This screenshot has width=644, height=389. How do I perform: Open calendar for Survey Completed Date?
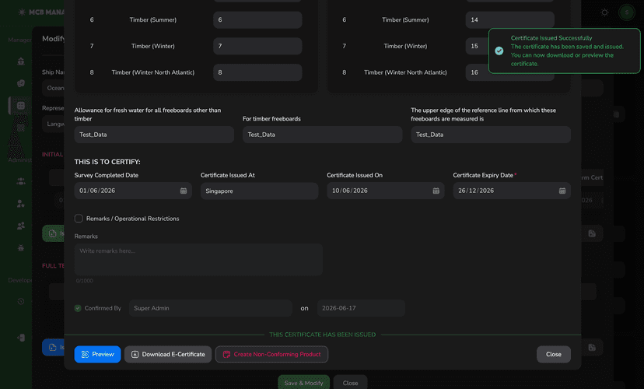point(184,191)
